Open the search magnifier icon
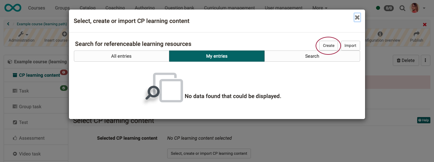The height and width of the screenshot is (162, 434). click(402, 8)
